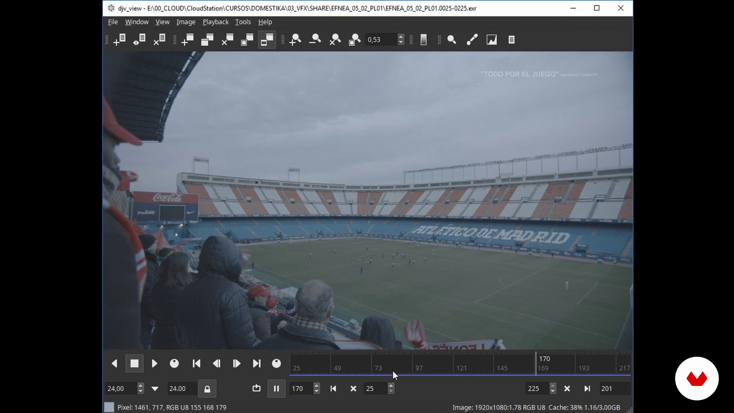
Task: Click the playback speed field 24,00
Action: (120, 389)
